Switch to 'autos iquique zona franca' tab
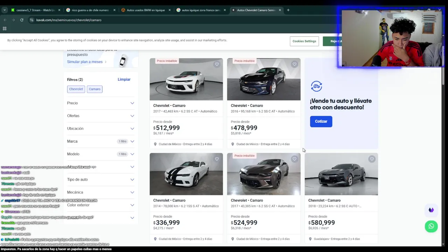This screenshot has height=252, width=448. [201, 10]
